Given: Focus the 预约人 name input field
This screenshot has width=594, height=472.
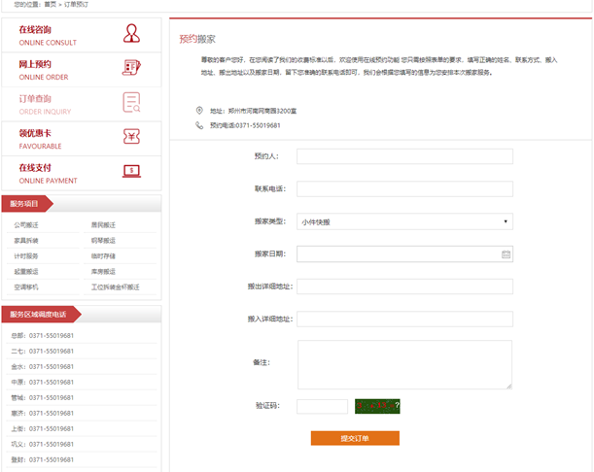Looking at the screenshot, I should point(403,156).
